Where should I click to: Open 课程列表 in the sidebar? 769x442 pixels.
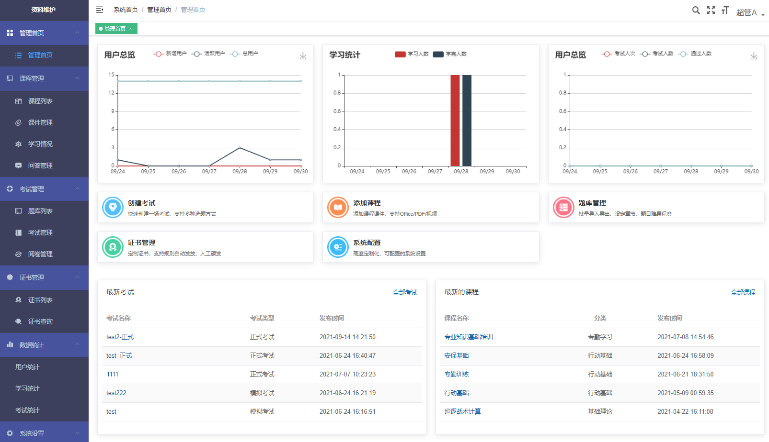40,101
